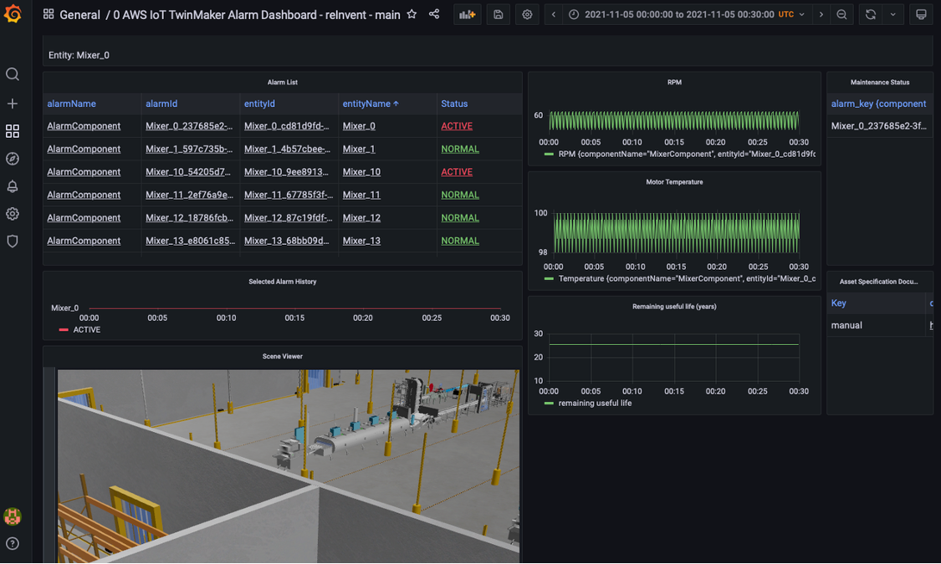
Task: Share the dashboard via the share icon
Action: tap(434, 14)
